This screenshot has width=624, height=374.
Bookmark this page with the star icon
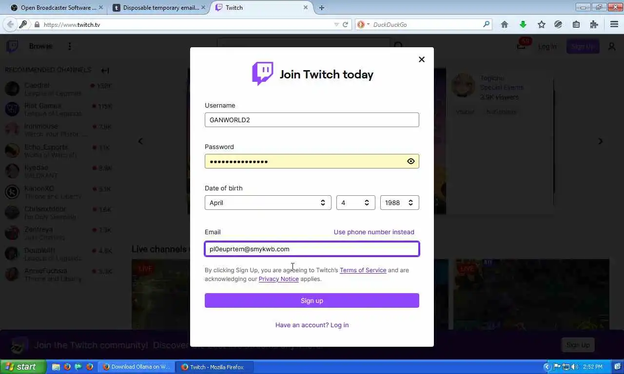(x=541, y=24)
